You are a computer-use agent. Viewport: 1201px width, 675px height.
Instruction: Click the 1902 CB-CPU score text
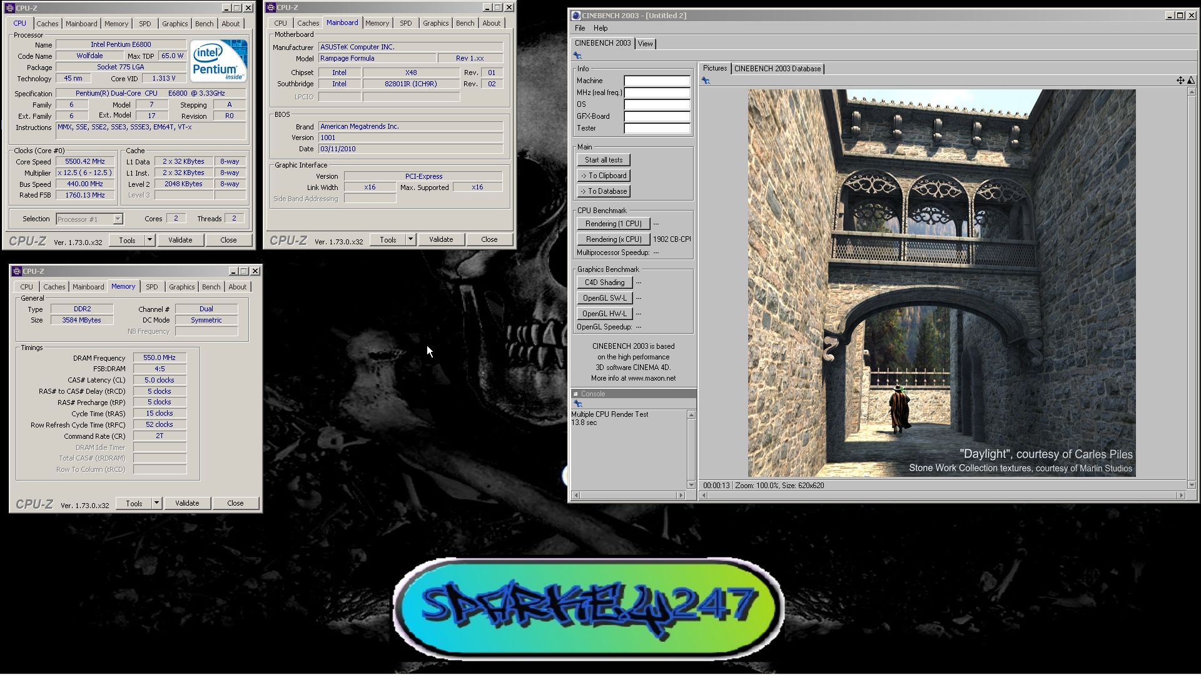[672, 239]
